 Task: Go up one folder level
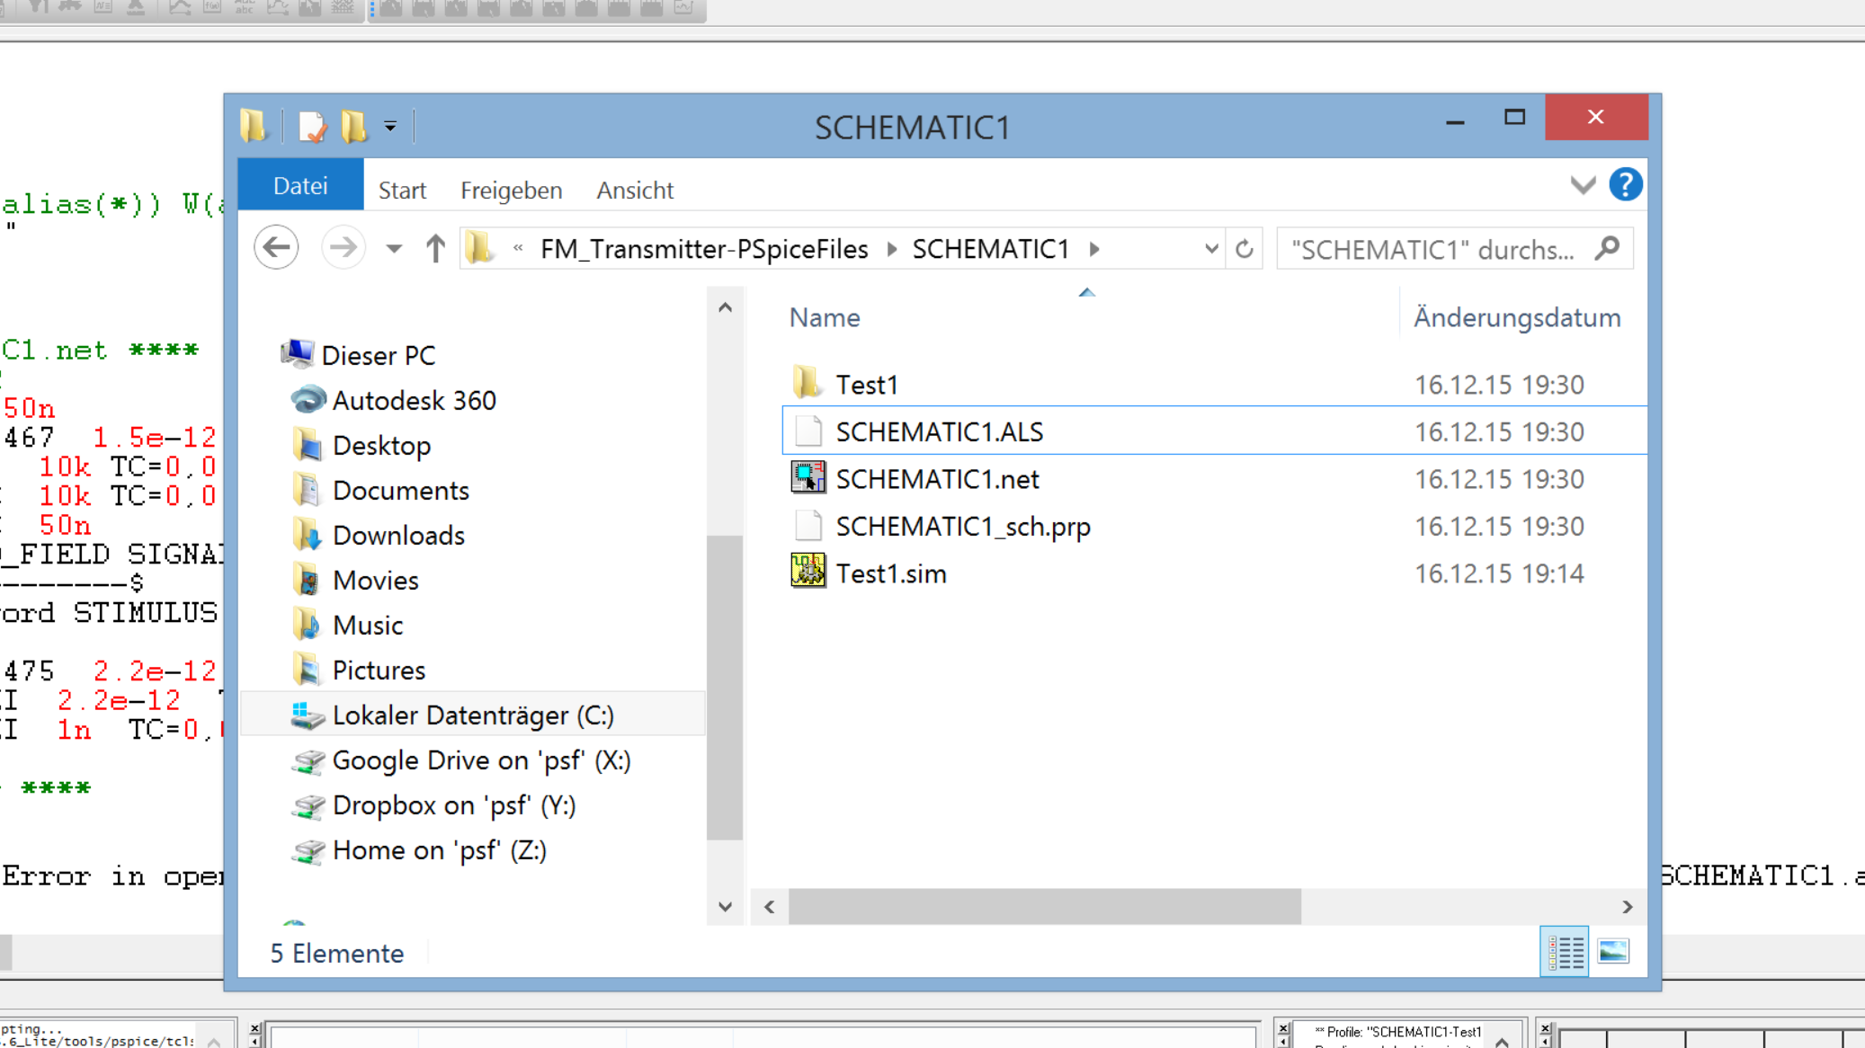click(435, 248)
